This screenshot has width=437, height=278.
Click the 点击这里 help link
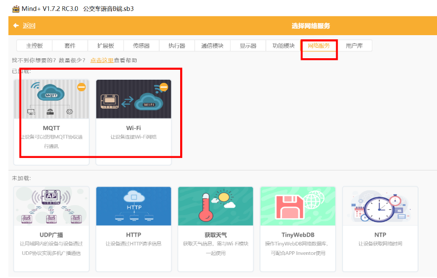pyautogui.click(x=102, y=60)
